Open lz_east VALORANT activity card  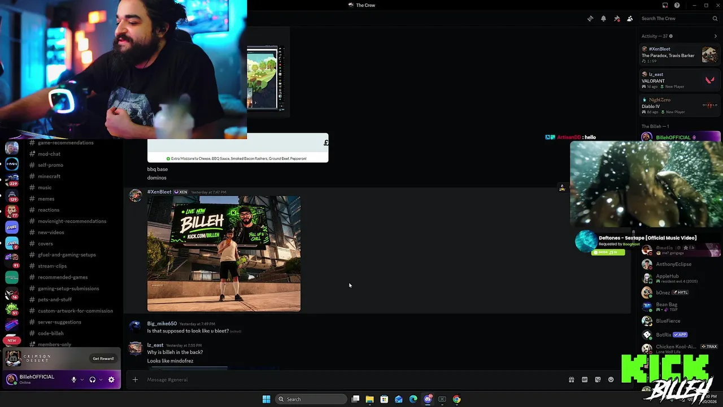point(680,80)
